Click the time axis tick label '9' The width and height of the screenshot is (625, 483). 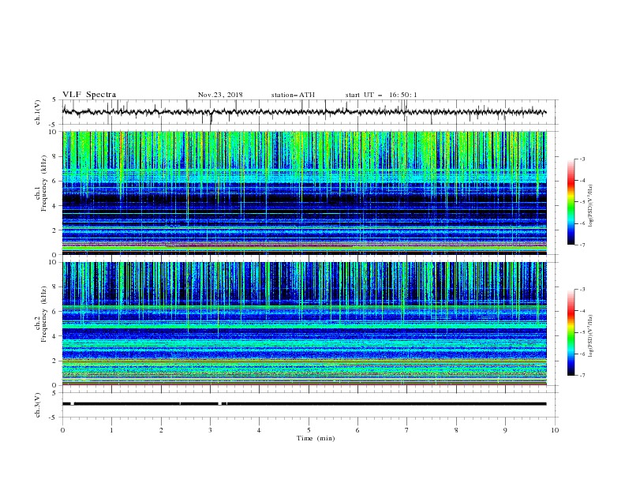[x=505, y=430]
